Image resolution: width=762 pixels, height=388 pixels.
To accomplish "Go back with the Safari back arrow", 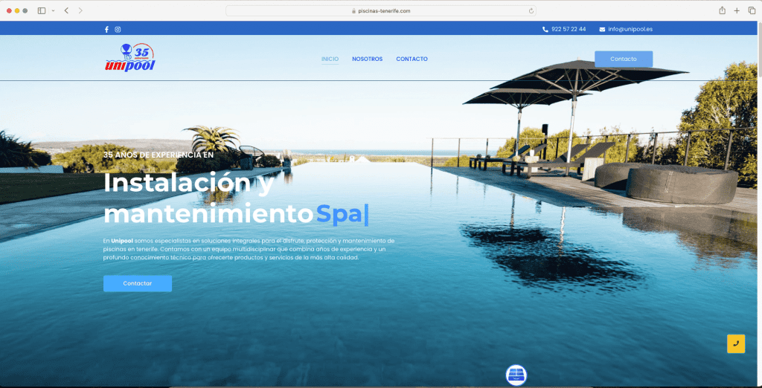I will click(66, 10).
